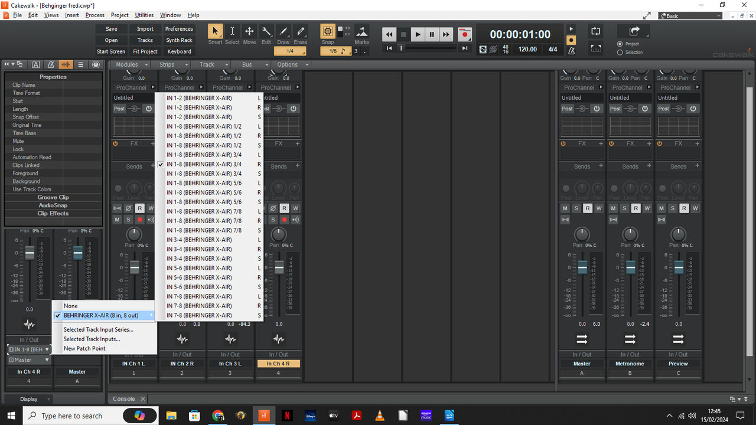The image size is (756, 425).
Task: Click the Preview bus pan knob
Action: click(679, 234)
